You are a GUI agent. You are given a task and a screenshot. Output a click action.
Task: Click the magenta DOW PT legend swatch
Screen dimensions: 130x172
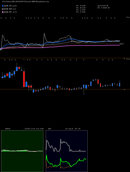pyautogui.click(x=3, y=12)
